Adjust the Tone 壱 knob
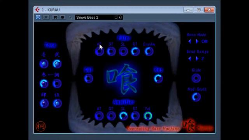 (44, 64)
